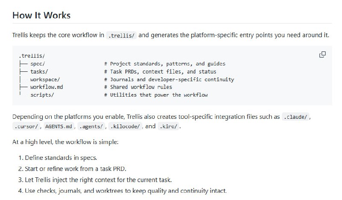Click the workspace/ entry in the code block
This screenshot has height=200, width=342.
click(45, 79)
